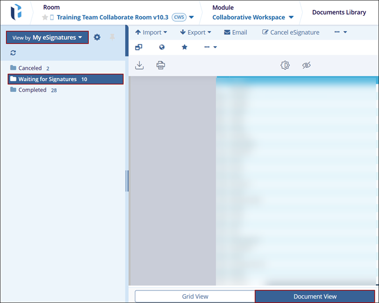Download the document using the viewer download icon
This screenshot has width=379, height=303.
140,65
